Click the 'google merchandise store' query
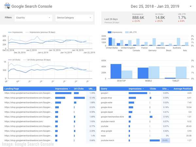196x147 pixels. (112, 117)
